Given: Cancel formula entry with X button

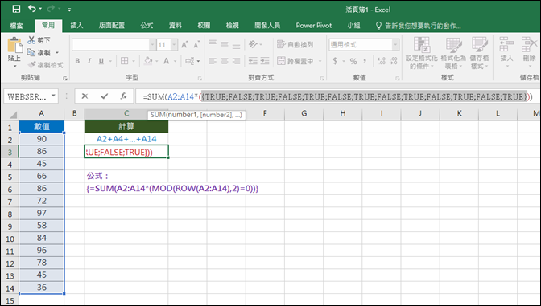Looking at the screenshot, I should coord(85,96).
